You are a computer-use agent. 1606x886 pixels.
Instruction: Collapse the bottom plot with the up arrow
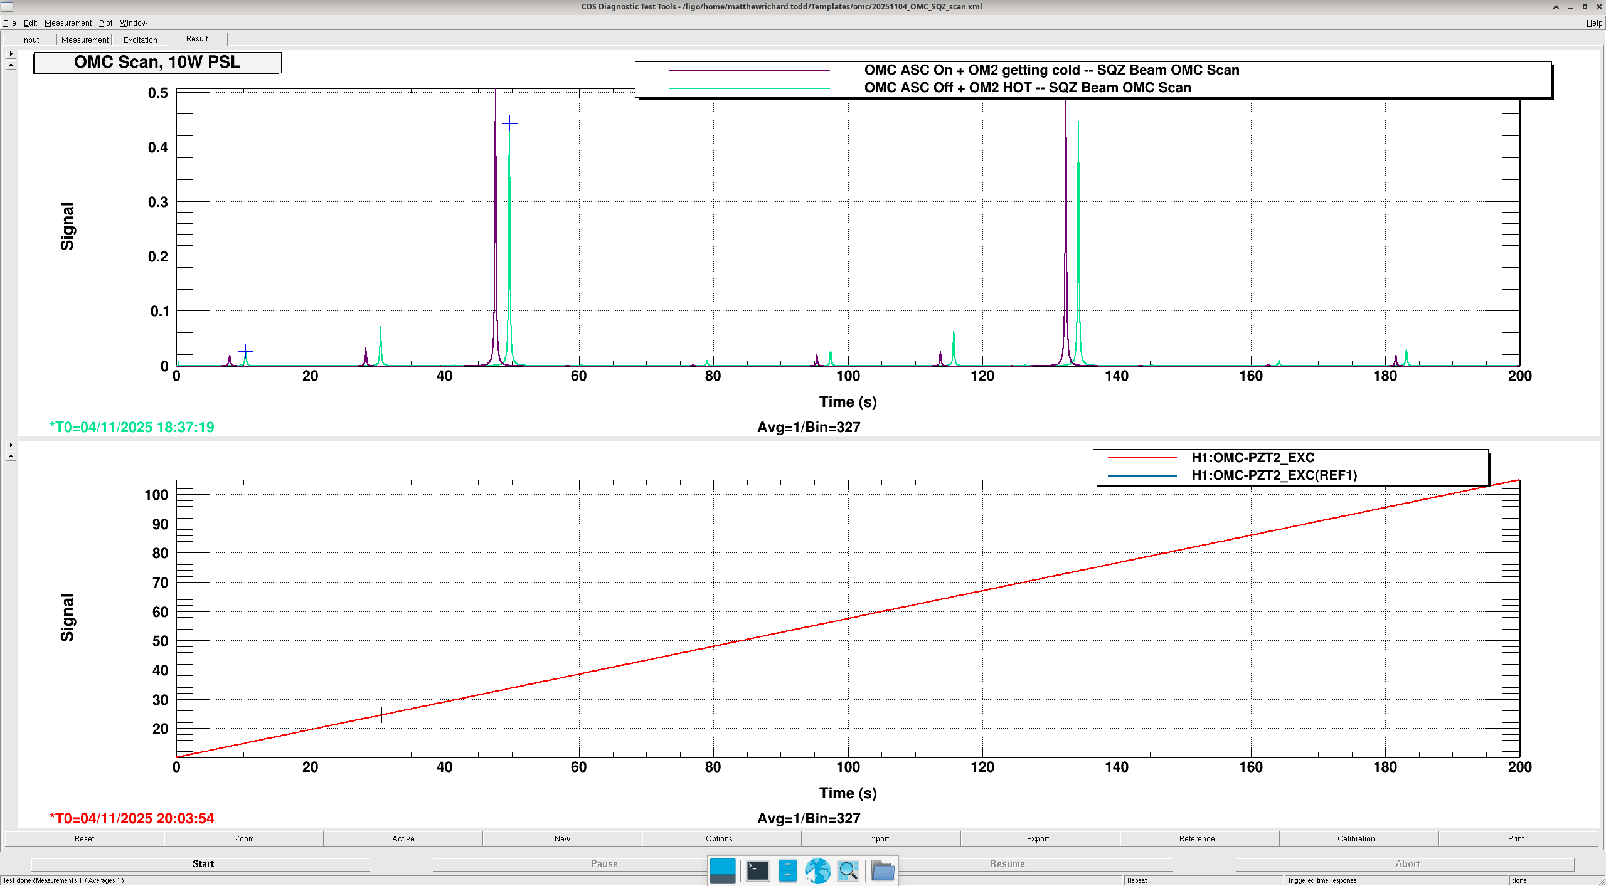click(11, 456)
